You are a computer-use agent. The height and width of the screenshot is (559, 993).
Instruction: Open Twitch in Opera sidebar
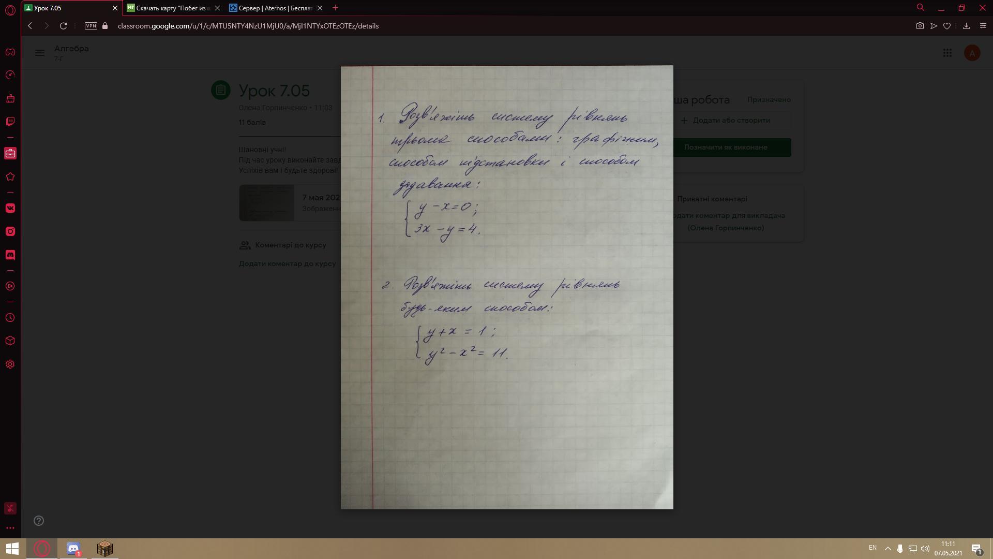[x=10, y=122]
